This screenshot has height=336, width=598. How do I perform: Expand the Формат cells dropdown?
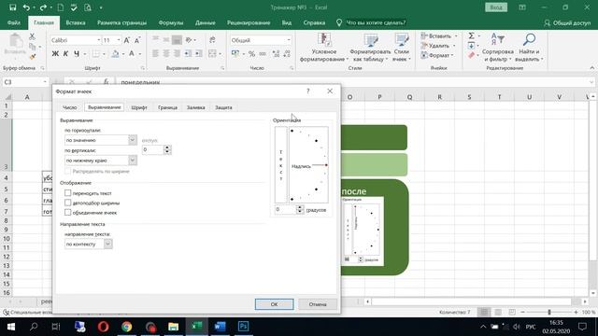pyautogui.click(x=452, y=56)
